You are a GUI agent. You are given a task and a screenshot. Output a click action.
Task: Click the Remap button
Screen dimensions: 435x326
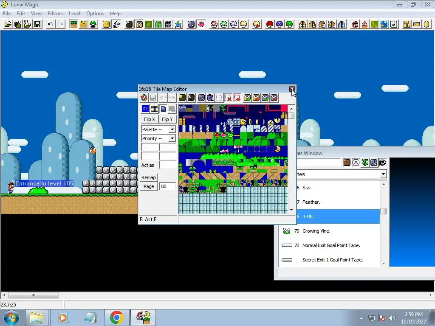pyautogui.click(x=149, y=177)
